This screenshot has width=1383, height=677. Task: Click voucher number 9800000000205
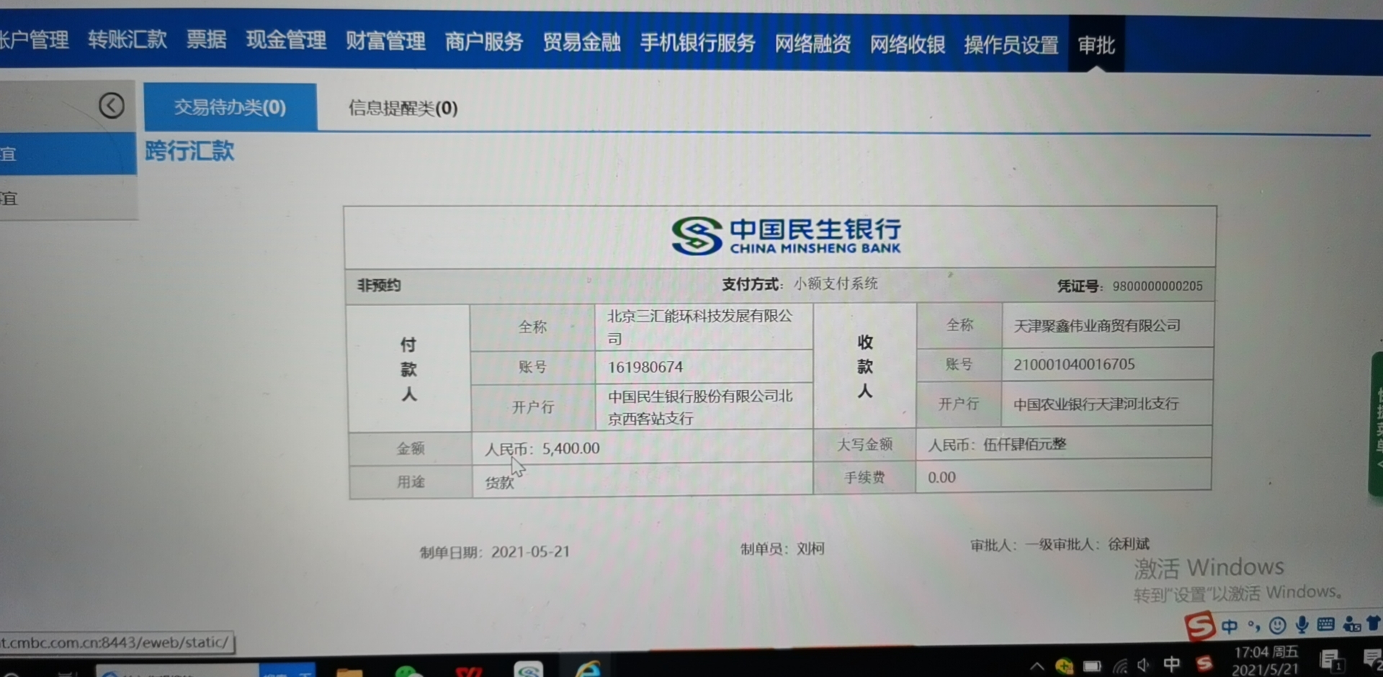[x=1157, y=286]
